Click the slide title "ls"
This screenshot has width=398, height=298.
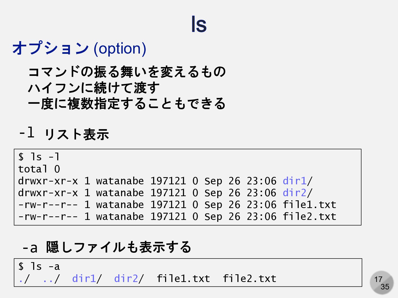[x=199, y=24]
